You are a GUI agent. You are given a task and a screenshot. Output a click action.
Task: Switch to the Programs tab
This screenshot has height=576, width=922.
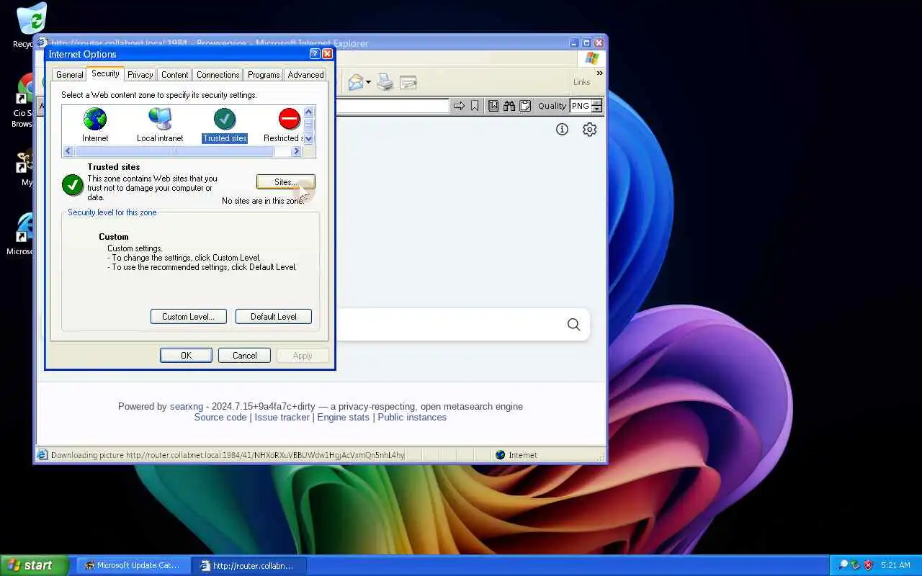pos(264,75)
